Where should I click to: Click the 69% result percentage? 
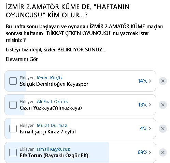142,152
